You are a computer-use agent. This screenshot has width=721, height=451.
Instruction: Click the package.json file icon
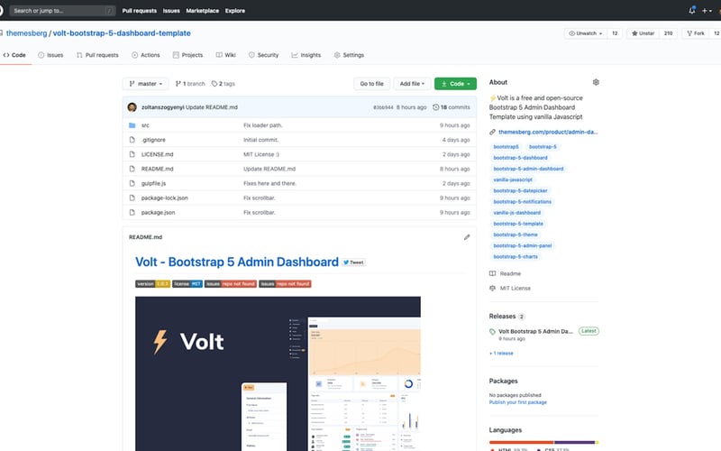[132, 212]
